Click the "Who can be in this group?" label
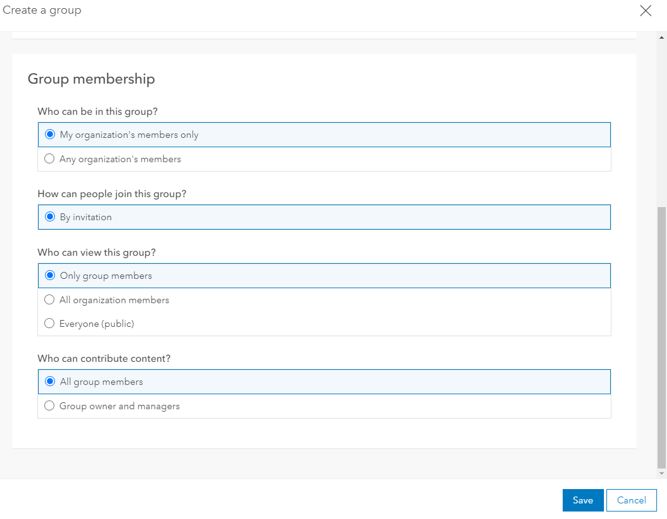Image resolution: width=667 pixels, height=519 pixels. tap(97, 111)
